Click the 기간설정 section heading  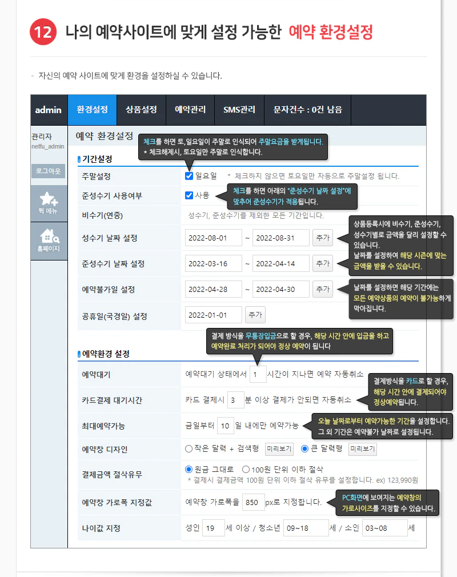97,159
